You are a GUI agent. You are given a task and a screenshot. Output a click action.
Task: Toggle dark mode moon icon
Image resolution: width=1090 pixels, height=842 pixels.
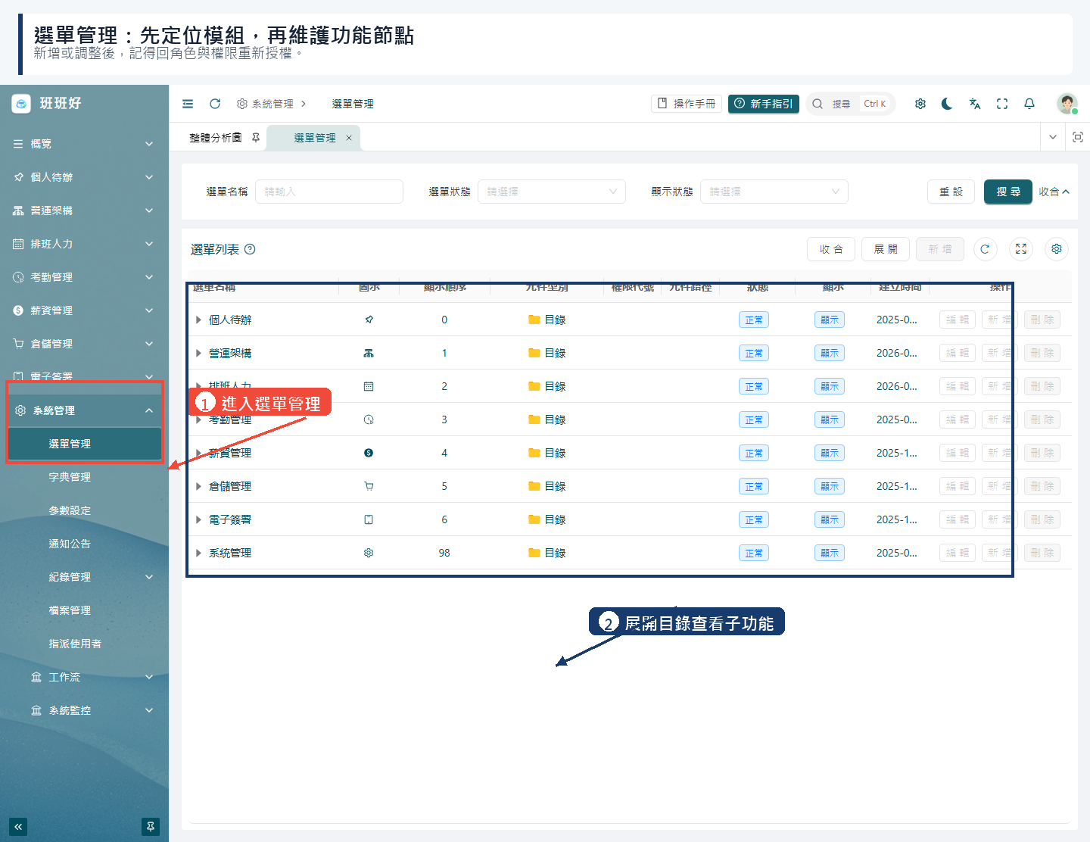[x=947, y=104]
